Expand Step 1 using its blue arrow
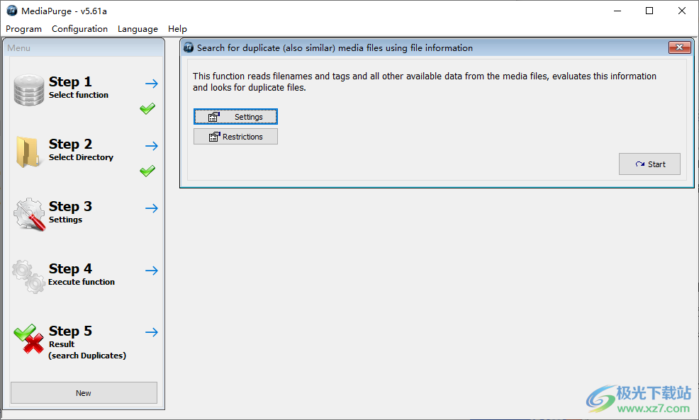Image resolution: width=699 pixels, height=420 pixels. (152, 84)
